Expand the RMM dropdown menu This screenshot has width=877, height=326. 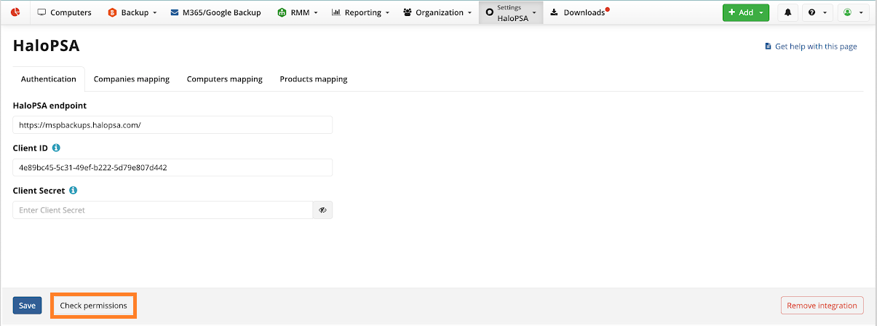pos(298,12)
